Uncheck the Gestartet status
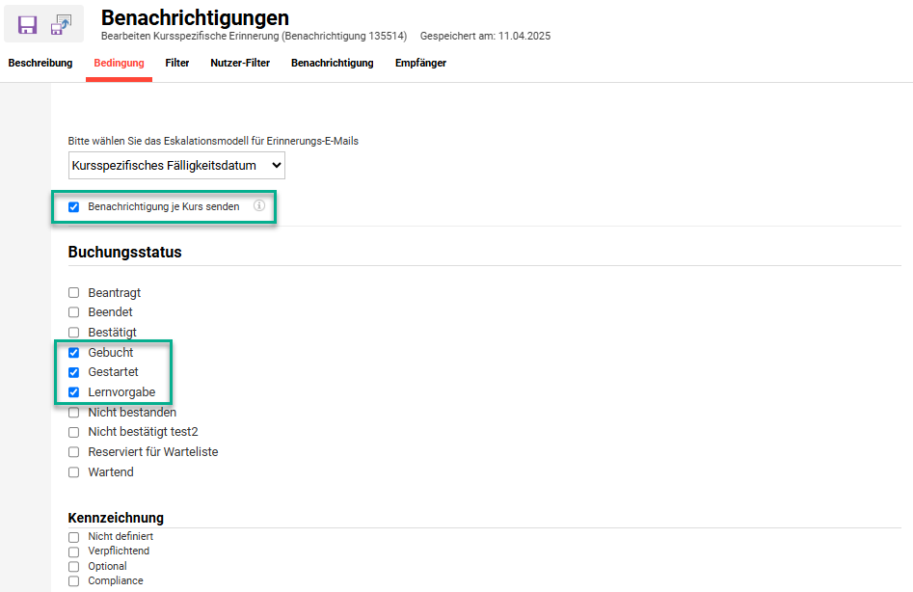913x592 pixels. [73, 372]
